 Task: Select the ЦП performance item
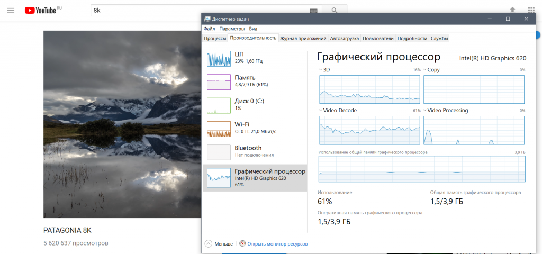point(255,58)
